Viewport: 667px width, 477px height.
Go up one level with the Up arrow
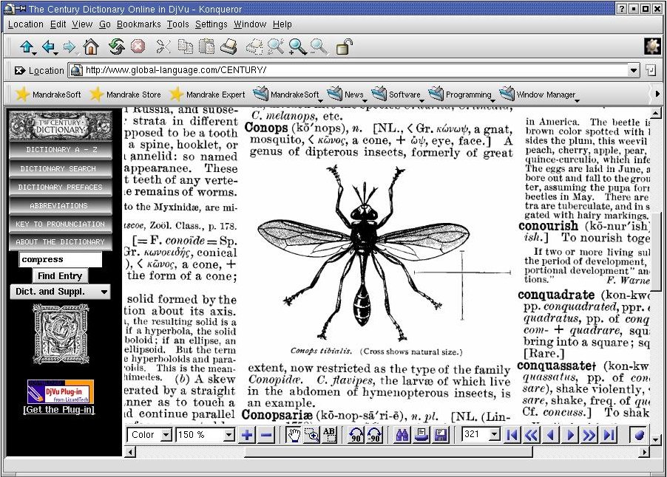tap(27, 47)
